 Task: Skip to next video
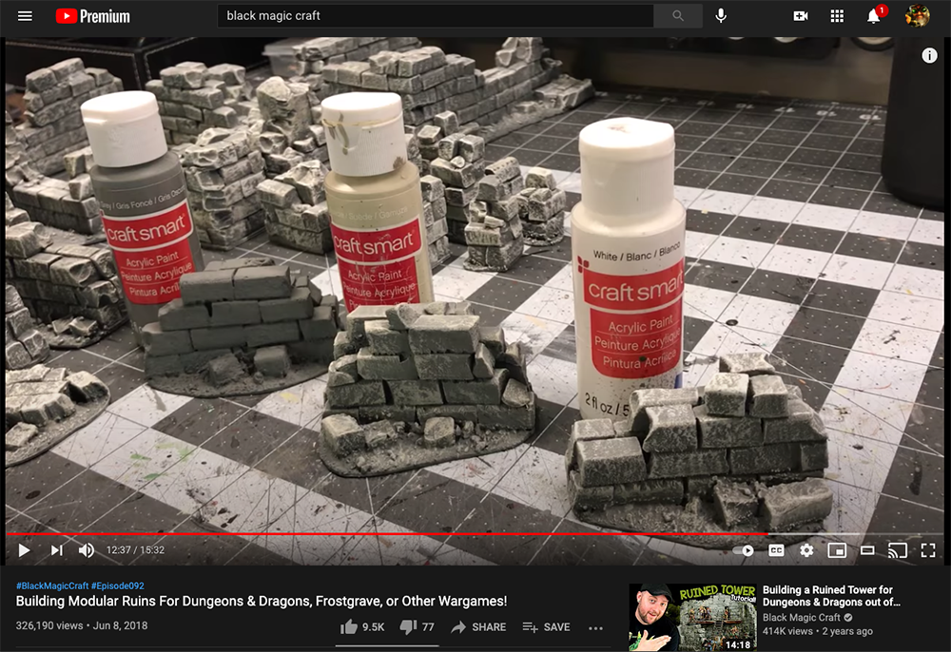(x=56, y=550)
